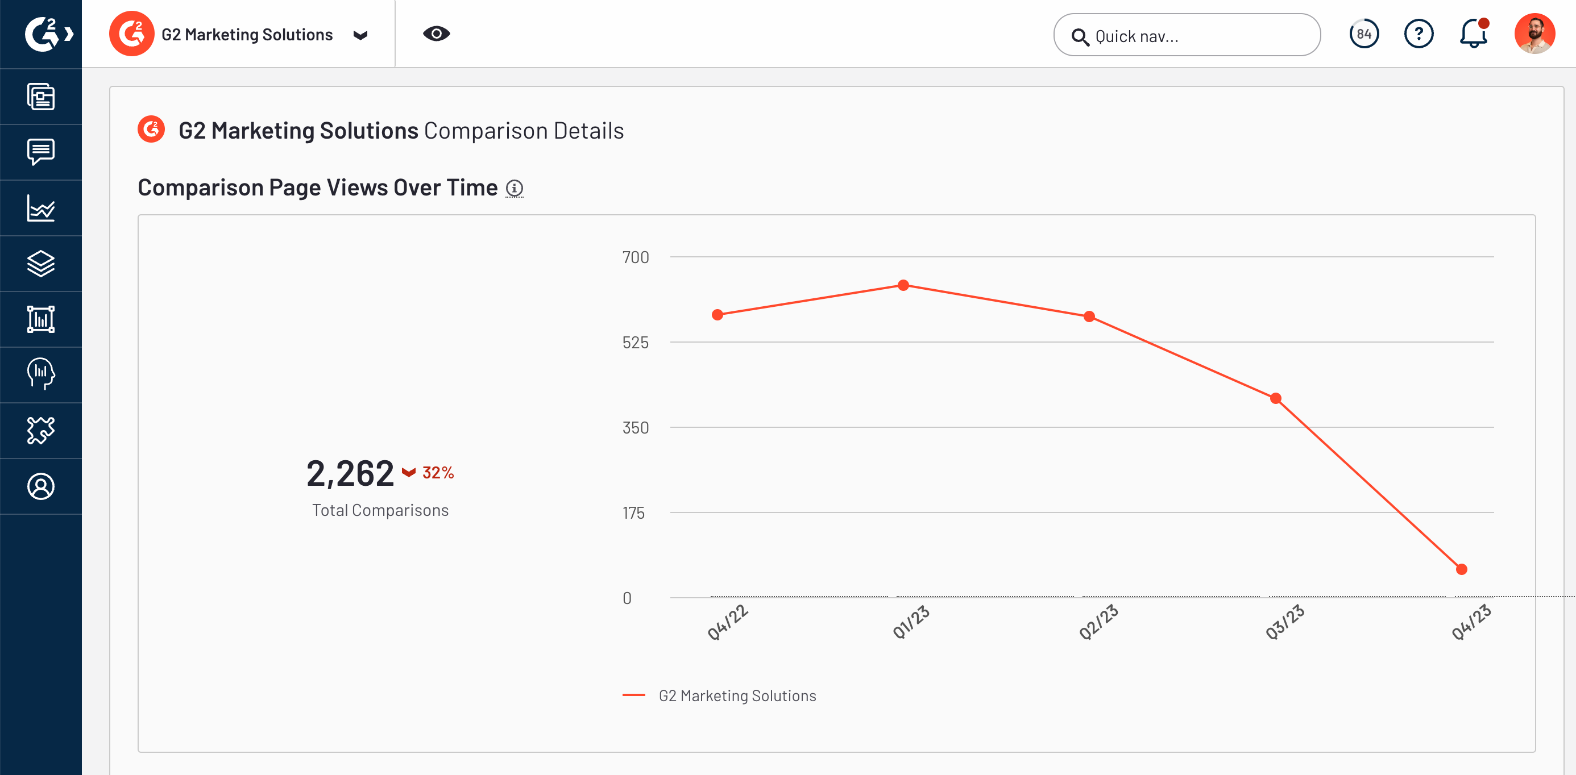
Task: Open the line chart analytics sidebar icon
Action: (41, 208)
